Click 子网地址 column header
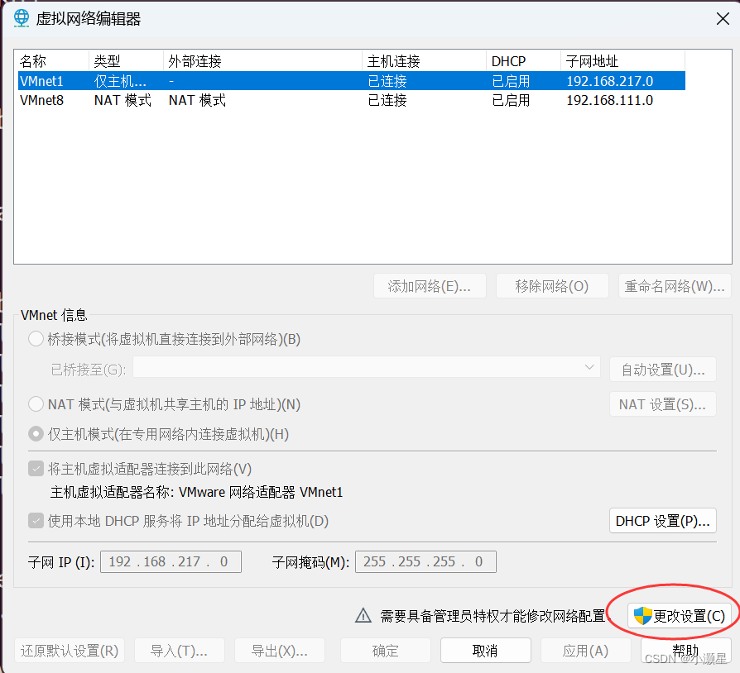Image resolution: width=740 pixels, height=673 pixels. pos(623,61)
